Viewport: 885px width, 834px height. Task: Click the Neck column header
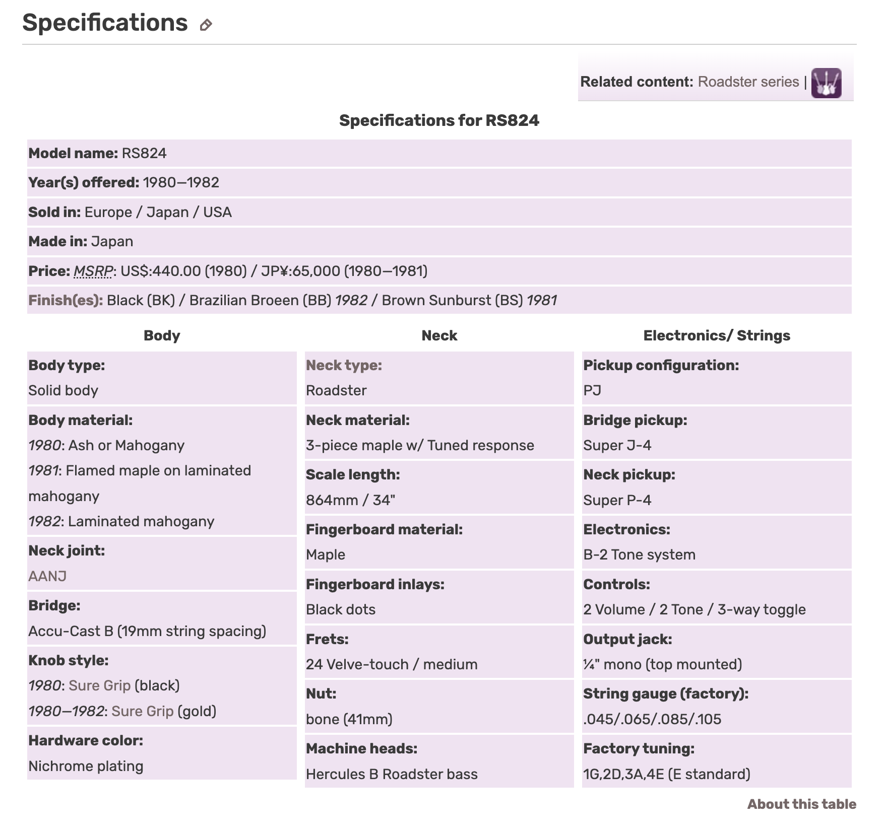click(439, 335)
